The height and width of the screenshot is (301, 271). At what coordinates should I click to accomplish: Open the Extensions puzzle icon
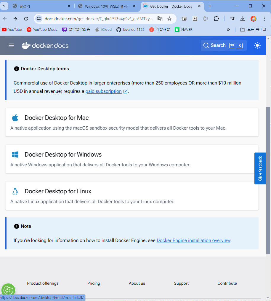coord(216,19)
